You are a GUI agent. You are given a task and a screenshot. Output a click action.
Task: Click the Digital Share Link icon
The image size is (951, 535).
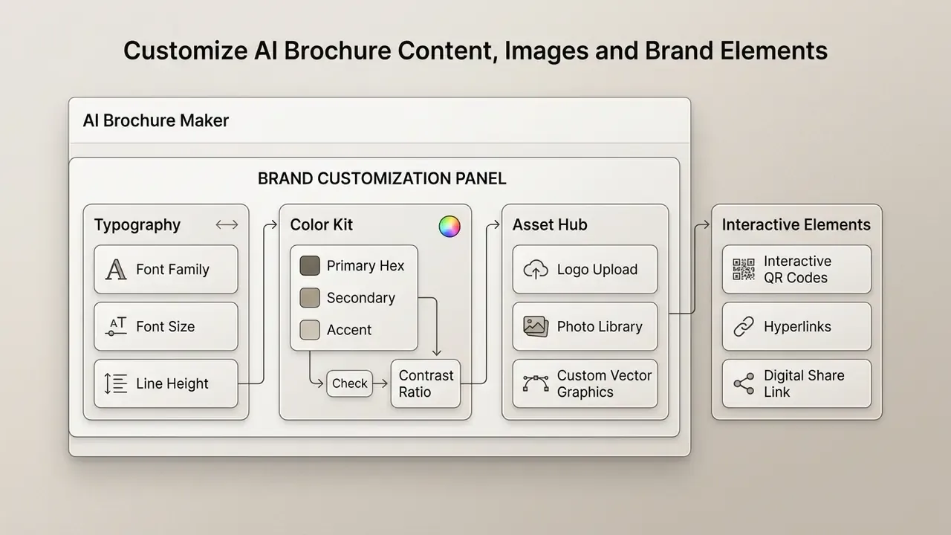[x=744, y=383]
